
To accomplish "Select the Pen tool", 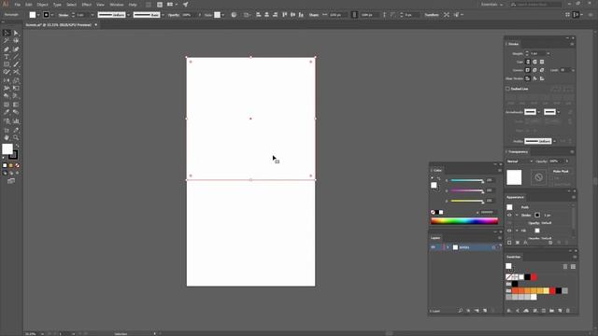I will click(7, 49).
